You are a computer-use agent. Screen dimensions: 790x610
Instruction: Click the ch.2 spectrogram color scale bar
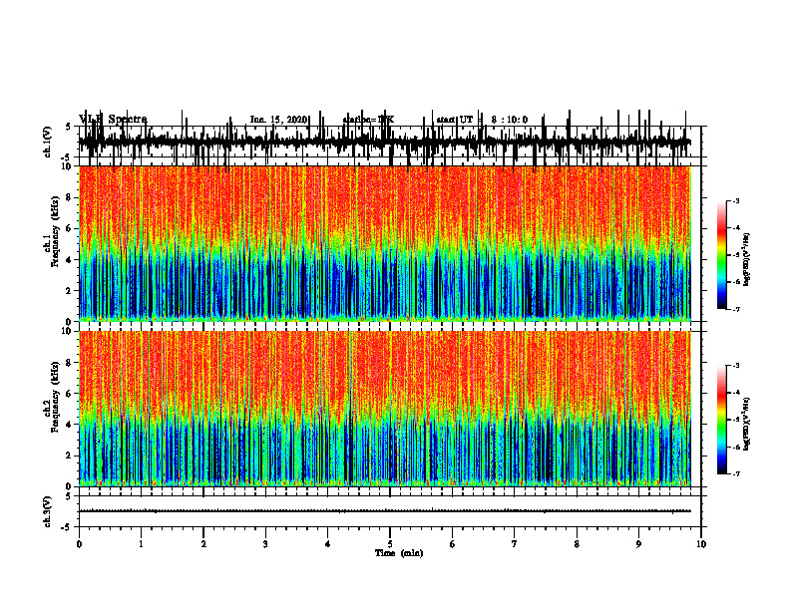pos(722,420)
